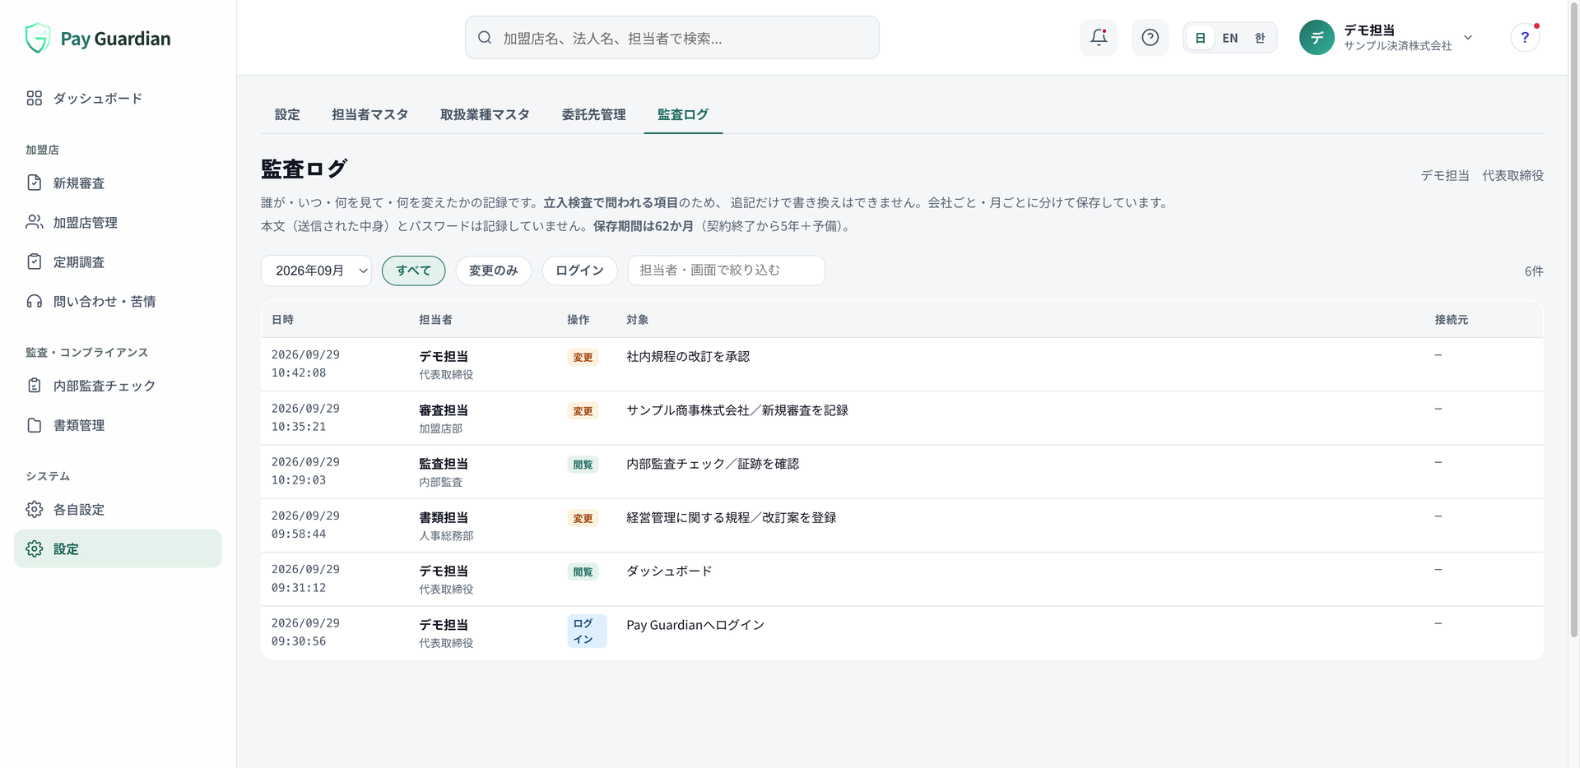This screenshot has width=1580, height=768.
Task: Open 定期調査 in sidebar
Action: point(118,262)
